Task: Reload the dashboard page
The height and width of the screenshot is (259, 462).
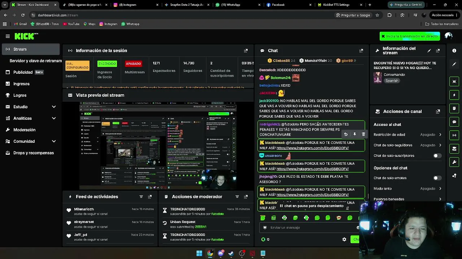Action: (23, 15)
